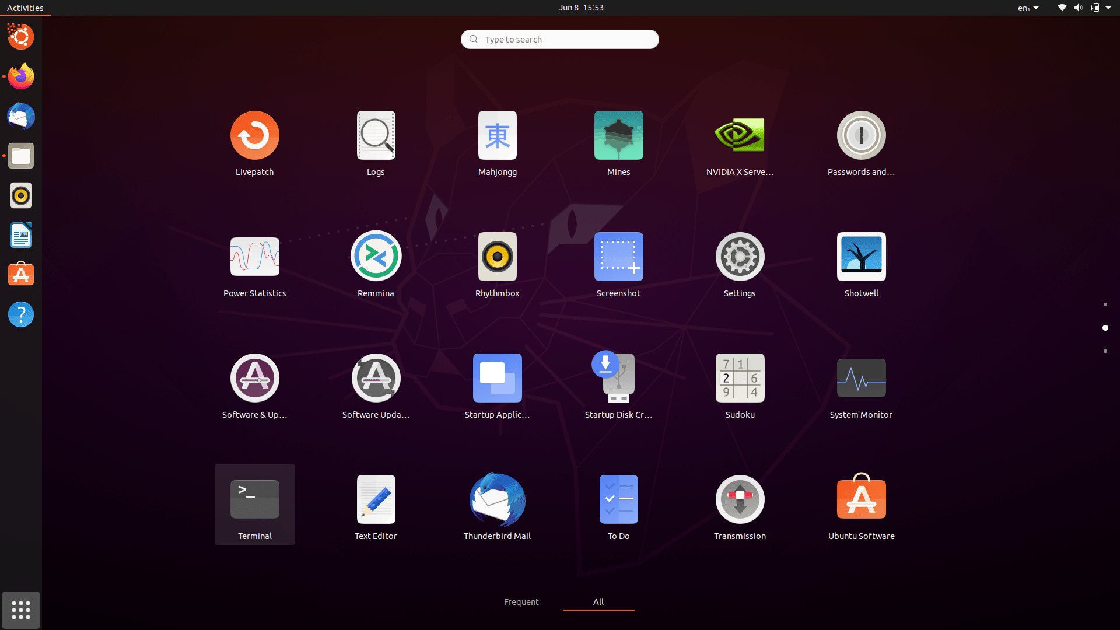The height and width of the screenshot is (630, 1120).
Task: Launch System Monitor
Action: (861, 387)
